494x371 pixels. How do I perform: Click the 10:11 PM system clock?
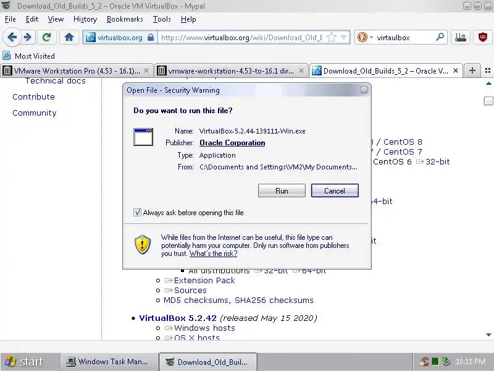471,362
